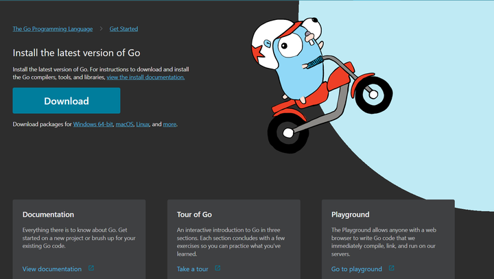Screen dimensions: 494x279
Task: Open the view the install documentation link
Action: (x=145, y=77)
